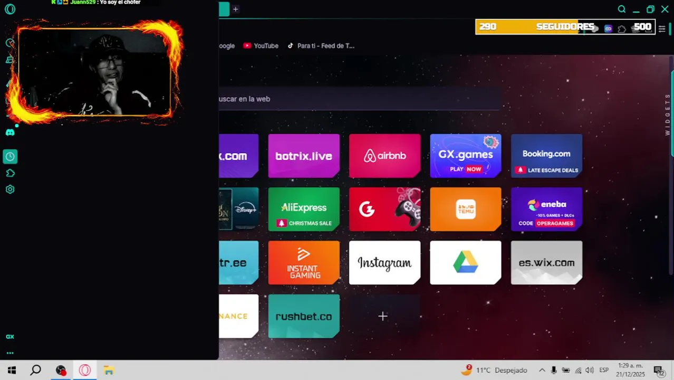Screen dimensions: 674x380
Task: Open the es.wix.com speed dial tile
Action: 547,263
